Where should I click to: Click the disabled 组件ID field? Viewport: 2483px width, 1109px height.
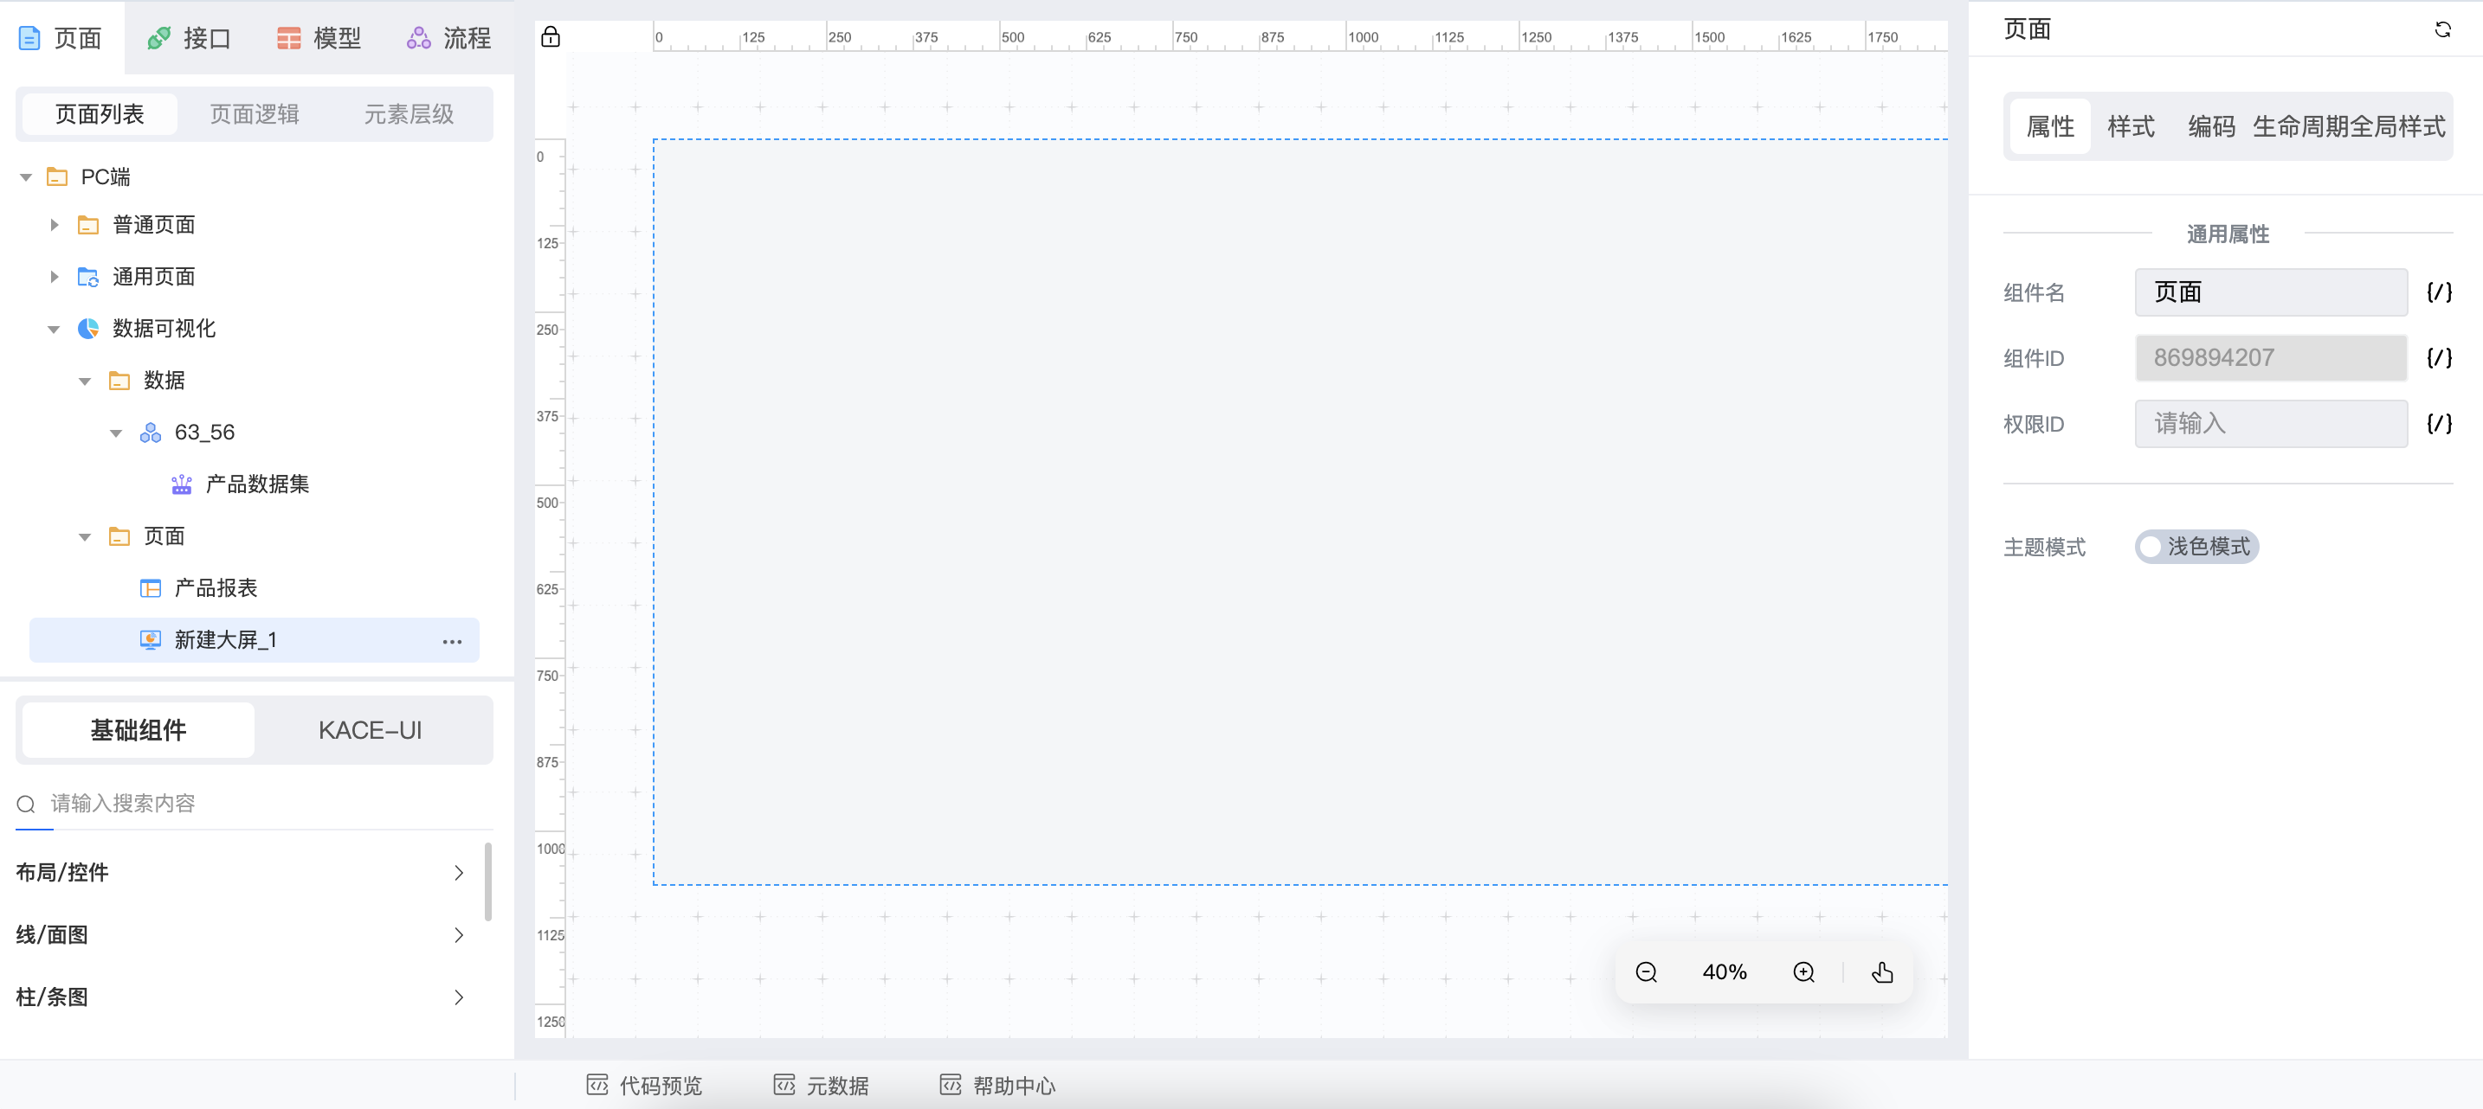click(x=2271, y=358)
